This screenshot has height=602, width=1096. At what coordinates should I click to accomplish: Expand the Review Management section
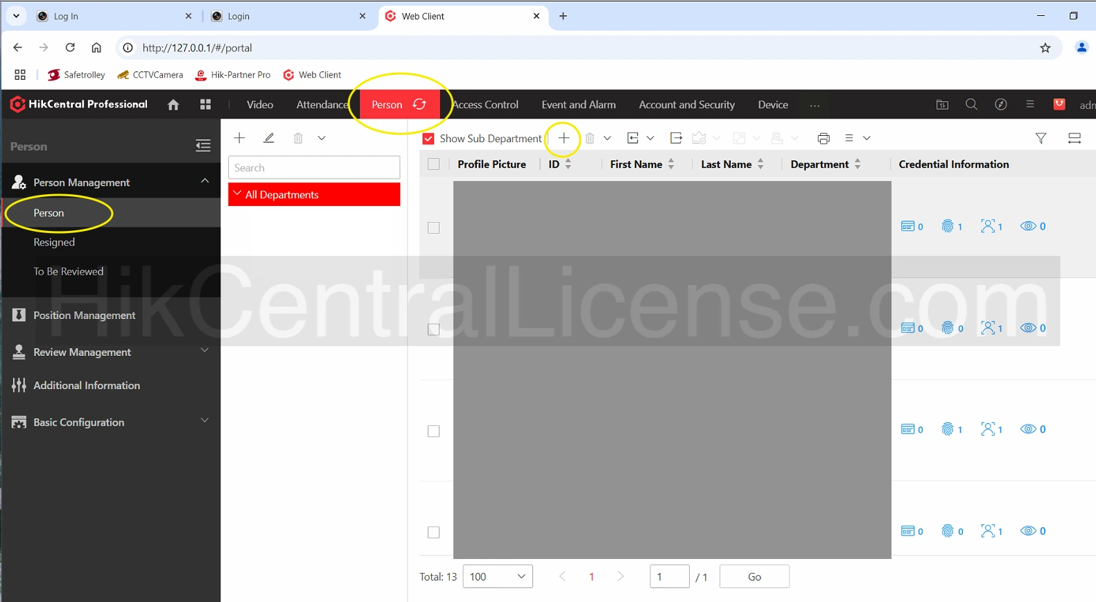click(x=205, y=350)
